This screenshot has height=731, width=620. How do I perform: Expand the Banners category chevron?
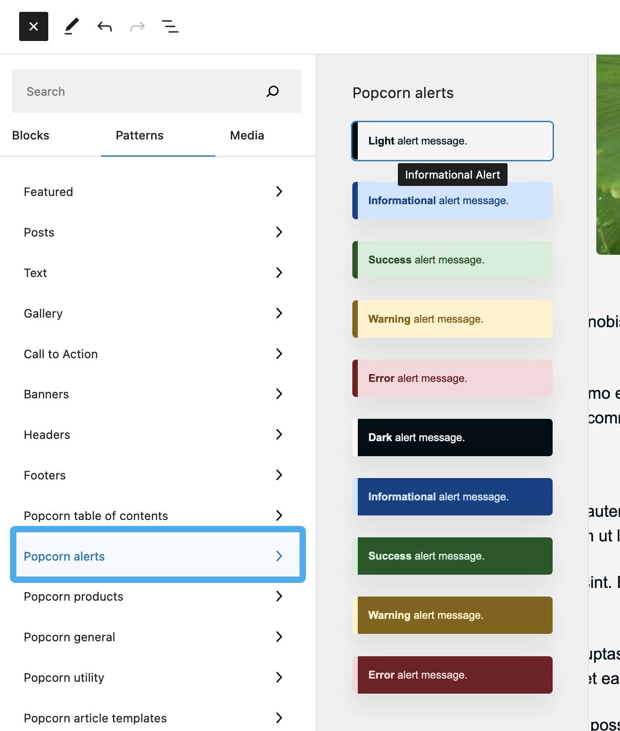pos(279,394)
